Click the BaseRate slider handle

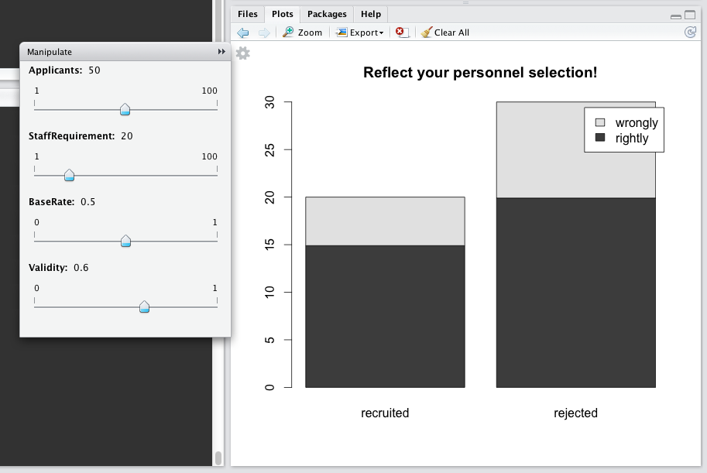[126, 242]
